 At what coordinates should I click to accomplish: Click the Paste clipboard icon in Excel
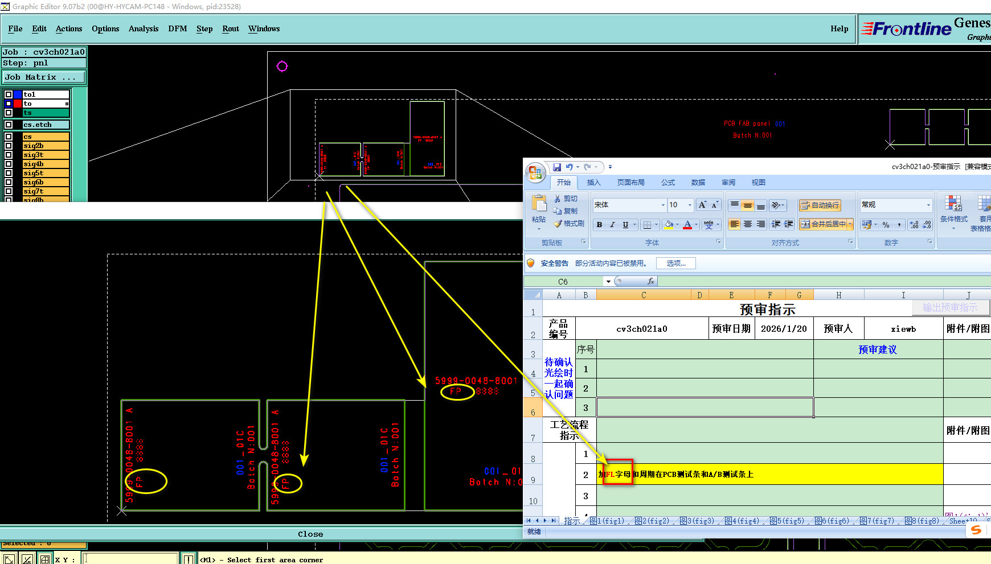coord(539,203)
